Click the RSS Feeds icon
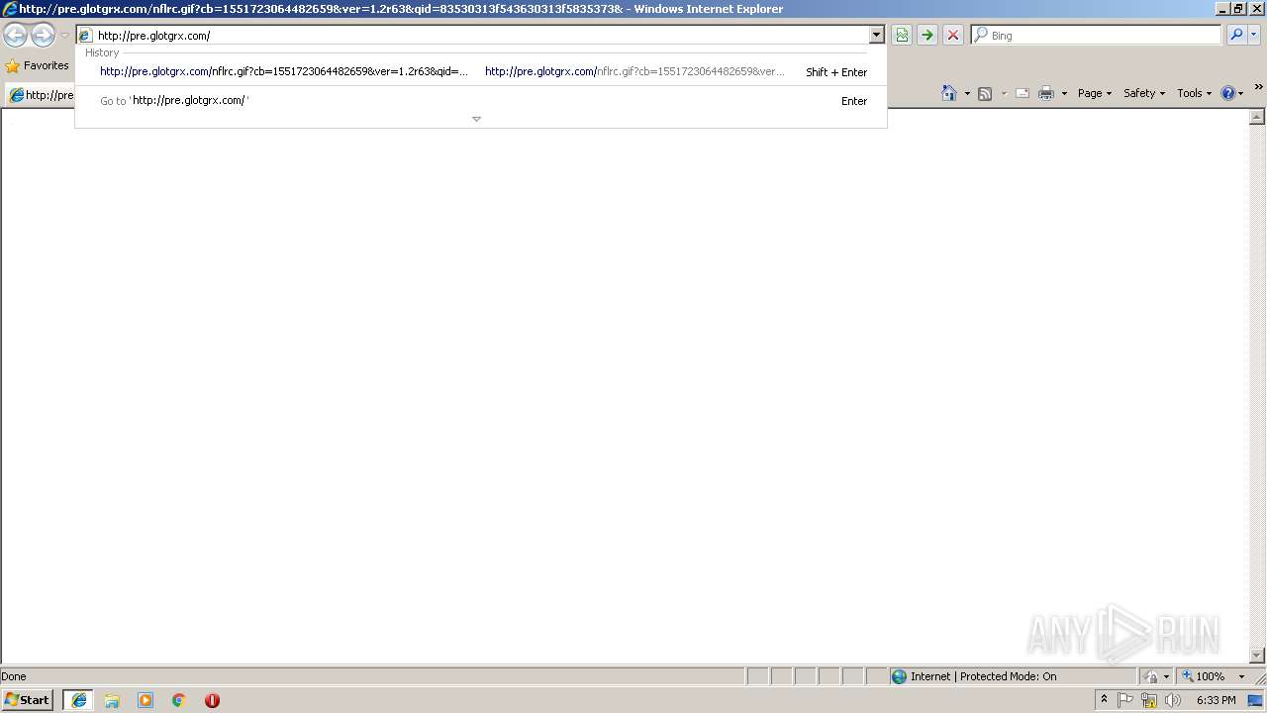 click(x=985, y=93)
